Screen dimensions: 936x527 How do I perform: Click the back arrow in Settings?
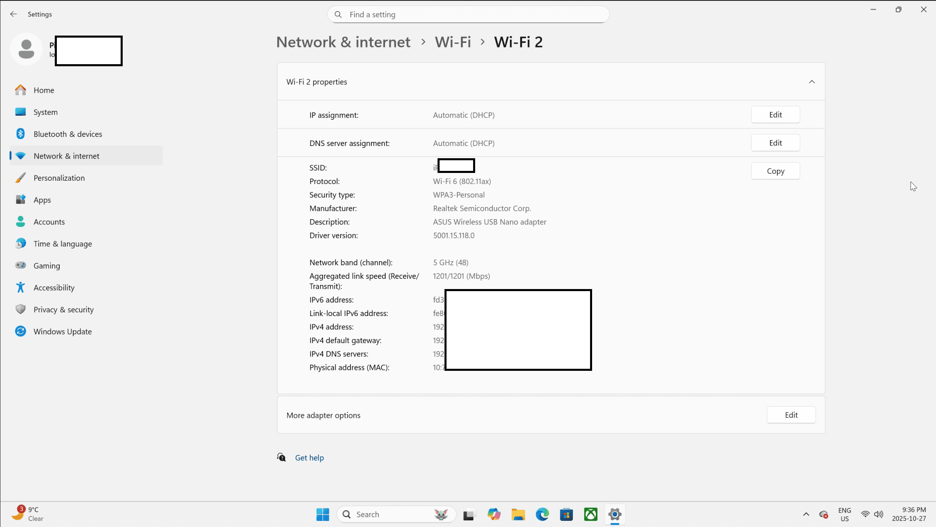[x=13, y=14]
